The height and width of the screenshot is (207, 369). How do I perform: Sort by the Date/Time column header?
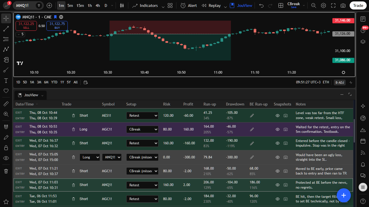[x=25, y=104]
